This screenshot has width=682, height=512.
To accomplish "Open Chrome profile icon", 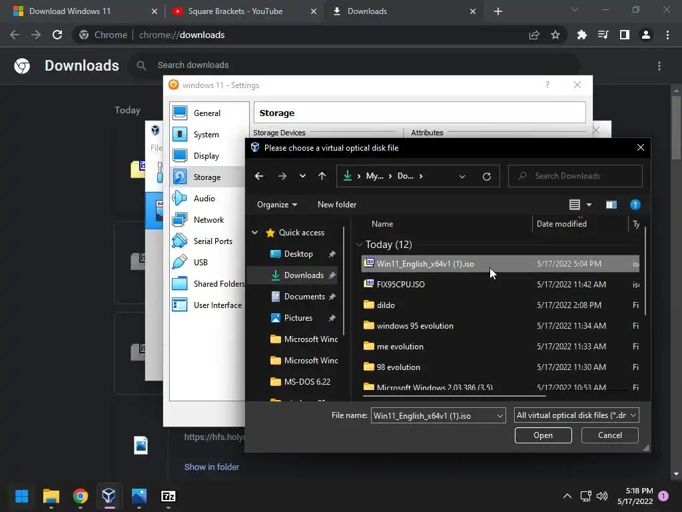I will (x=646, y=35).
